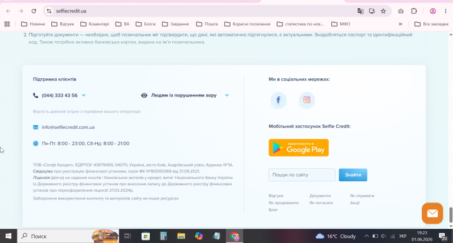
Task: Click the clock icon by working hours
Action: 35,143
